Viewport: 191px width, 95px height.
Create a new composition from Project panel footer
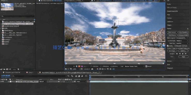(x=7, y=69)
